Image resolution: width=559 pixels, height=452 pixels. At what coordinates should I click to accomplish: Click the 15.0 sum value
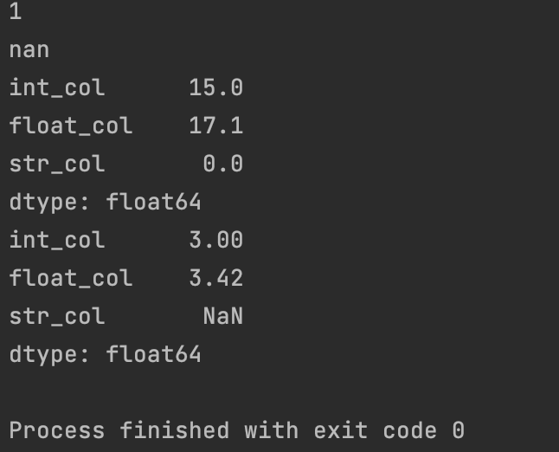pyautogui.click(x=215, y=87)
